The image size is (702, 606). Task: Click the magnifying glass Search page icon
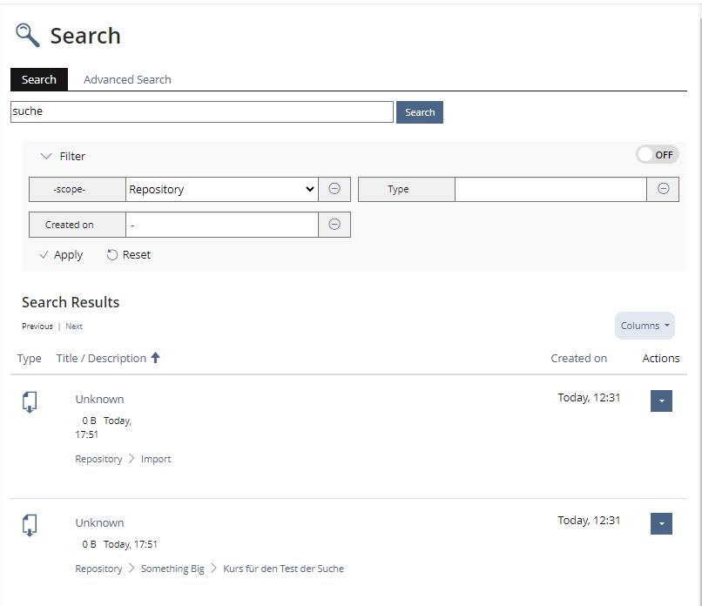(x=28, y=35)
